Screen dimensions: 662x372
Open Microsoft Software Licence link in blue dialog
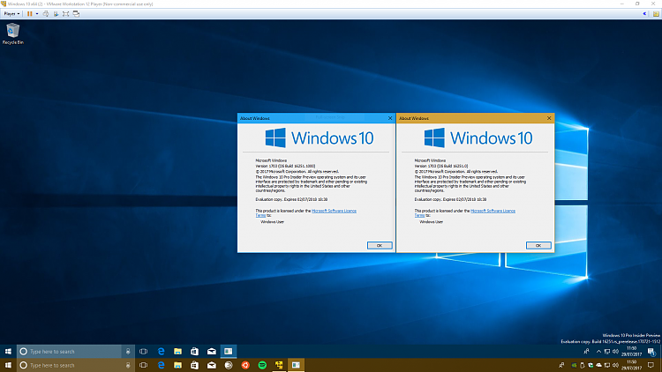(x=334, y=211)
